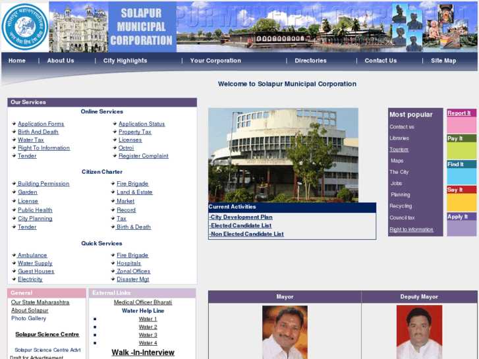Open Water 1 help line link

[x=148, y=319]
